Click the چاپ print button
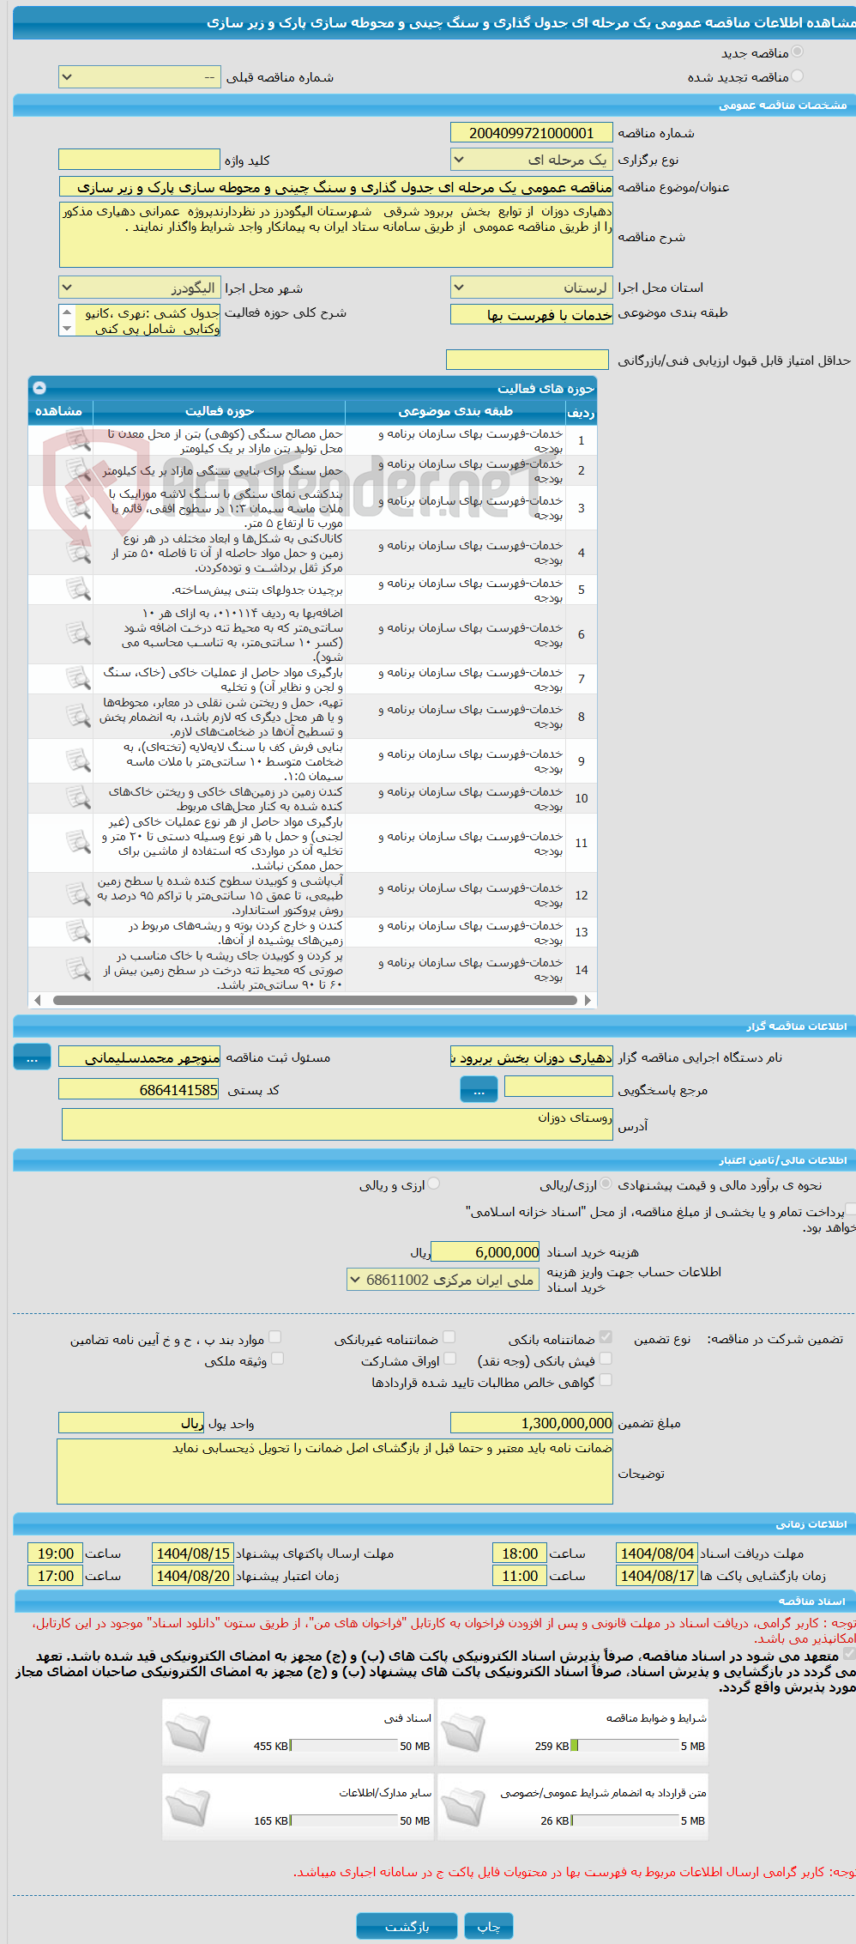 pyautogui.click(x=489, y=1926)
